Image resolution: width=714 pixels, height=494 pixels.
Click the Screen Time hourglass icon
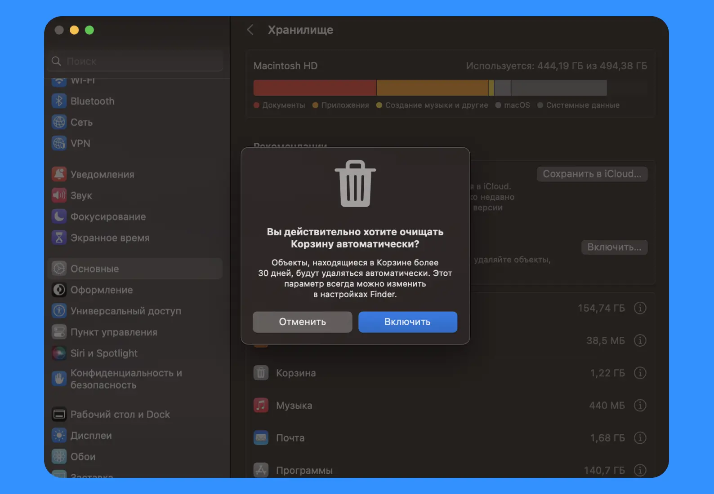pyautogui.click(x=59, y=238)
